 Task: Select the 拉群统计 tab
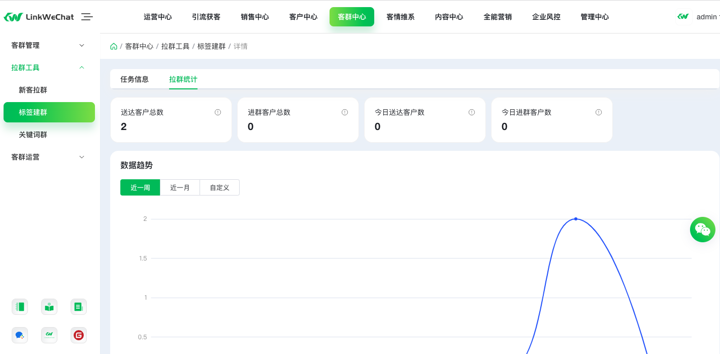pos(183,79)
